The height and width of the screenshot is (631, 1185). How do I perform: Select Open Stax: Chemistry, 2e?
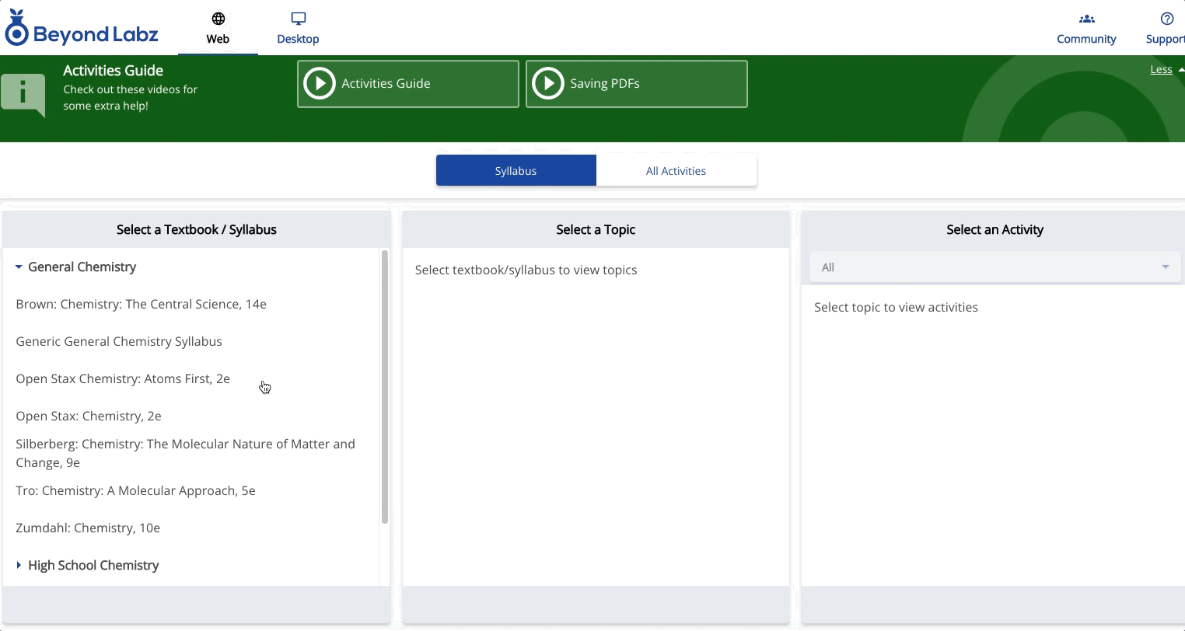point(89,416)
